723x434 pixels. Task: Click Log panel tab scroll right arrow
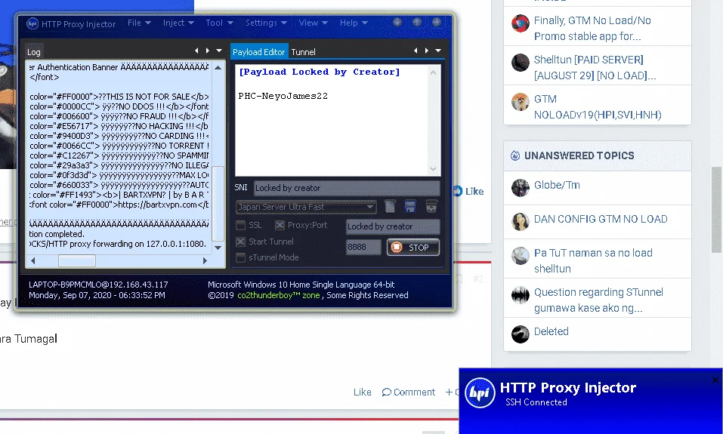pyautogui.click(x=208, y=51)
